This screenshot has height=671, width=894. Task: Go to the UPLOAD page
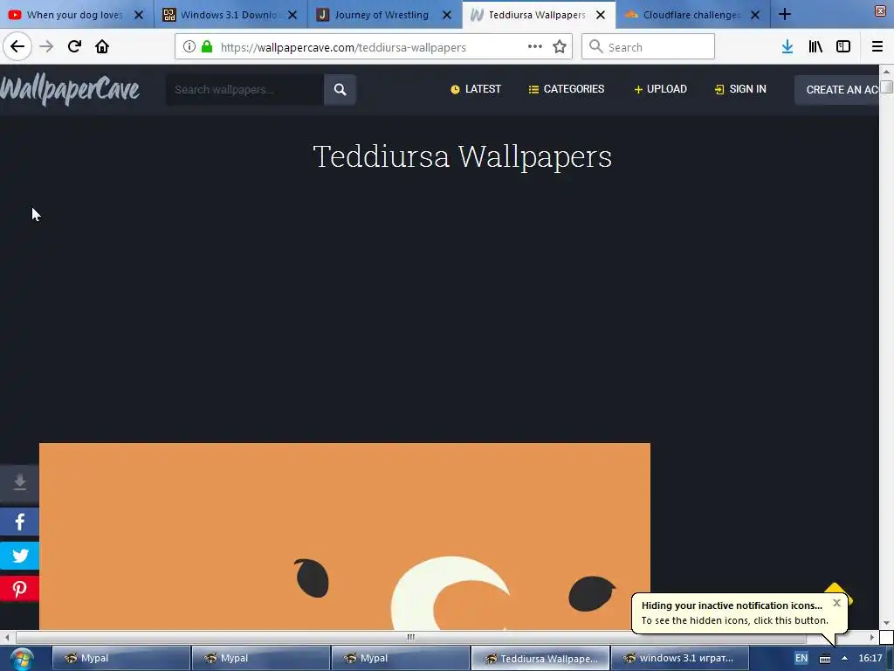coord(660,89)
